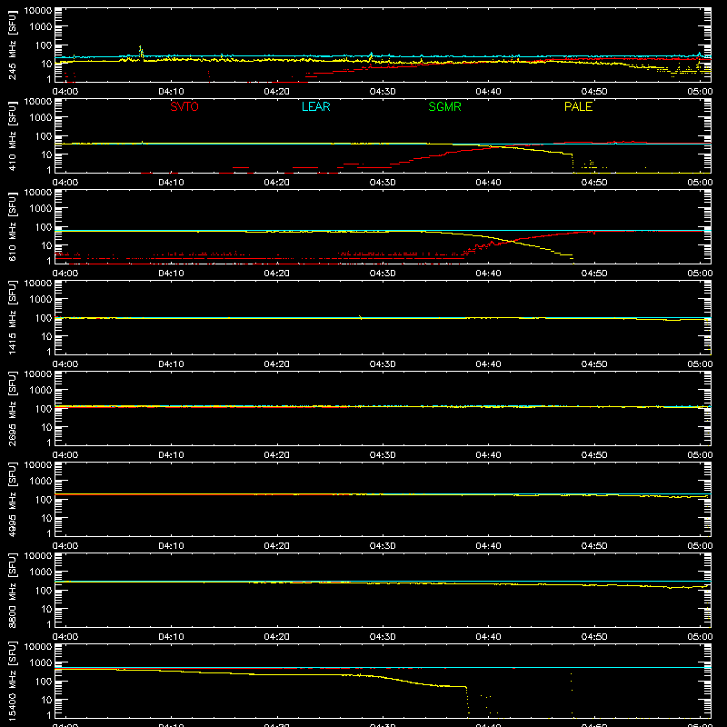Click the 10 tick label of the 1415 MHz plot
This screenshot has width=727, height=727.
click(x=46, y=336)
